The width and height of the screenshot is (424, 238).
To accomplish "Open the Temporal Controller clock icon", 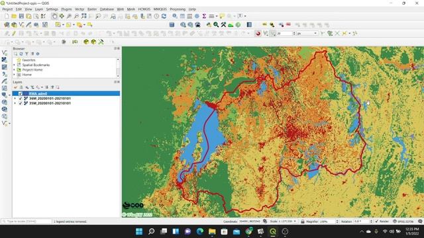I will (156, 16).
